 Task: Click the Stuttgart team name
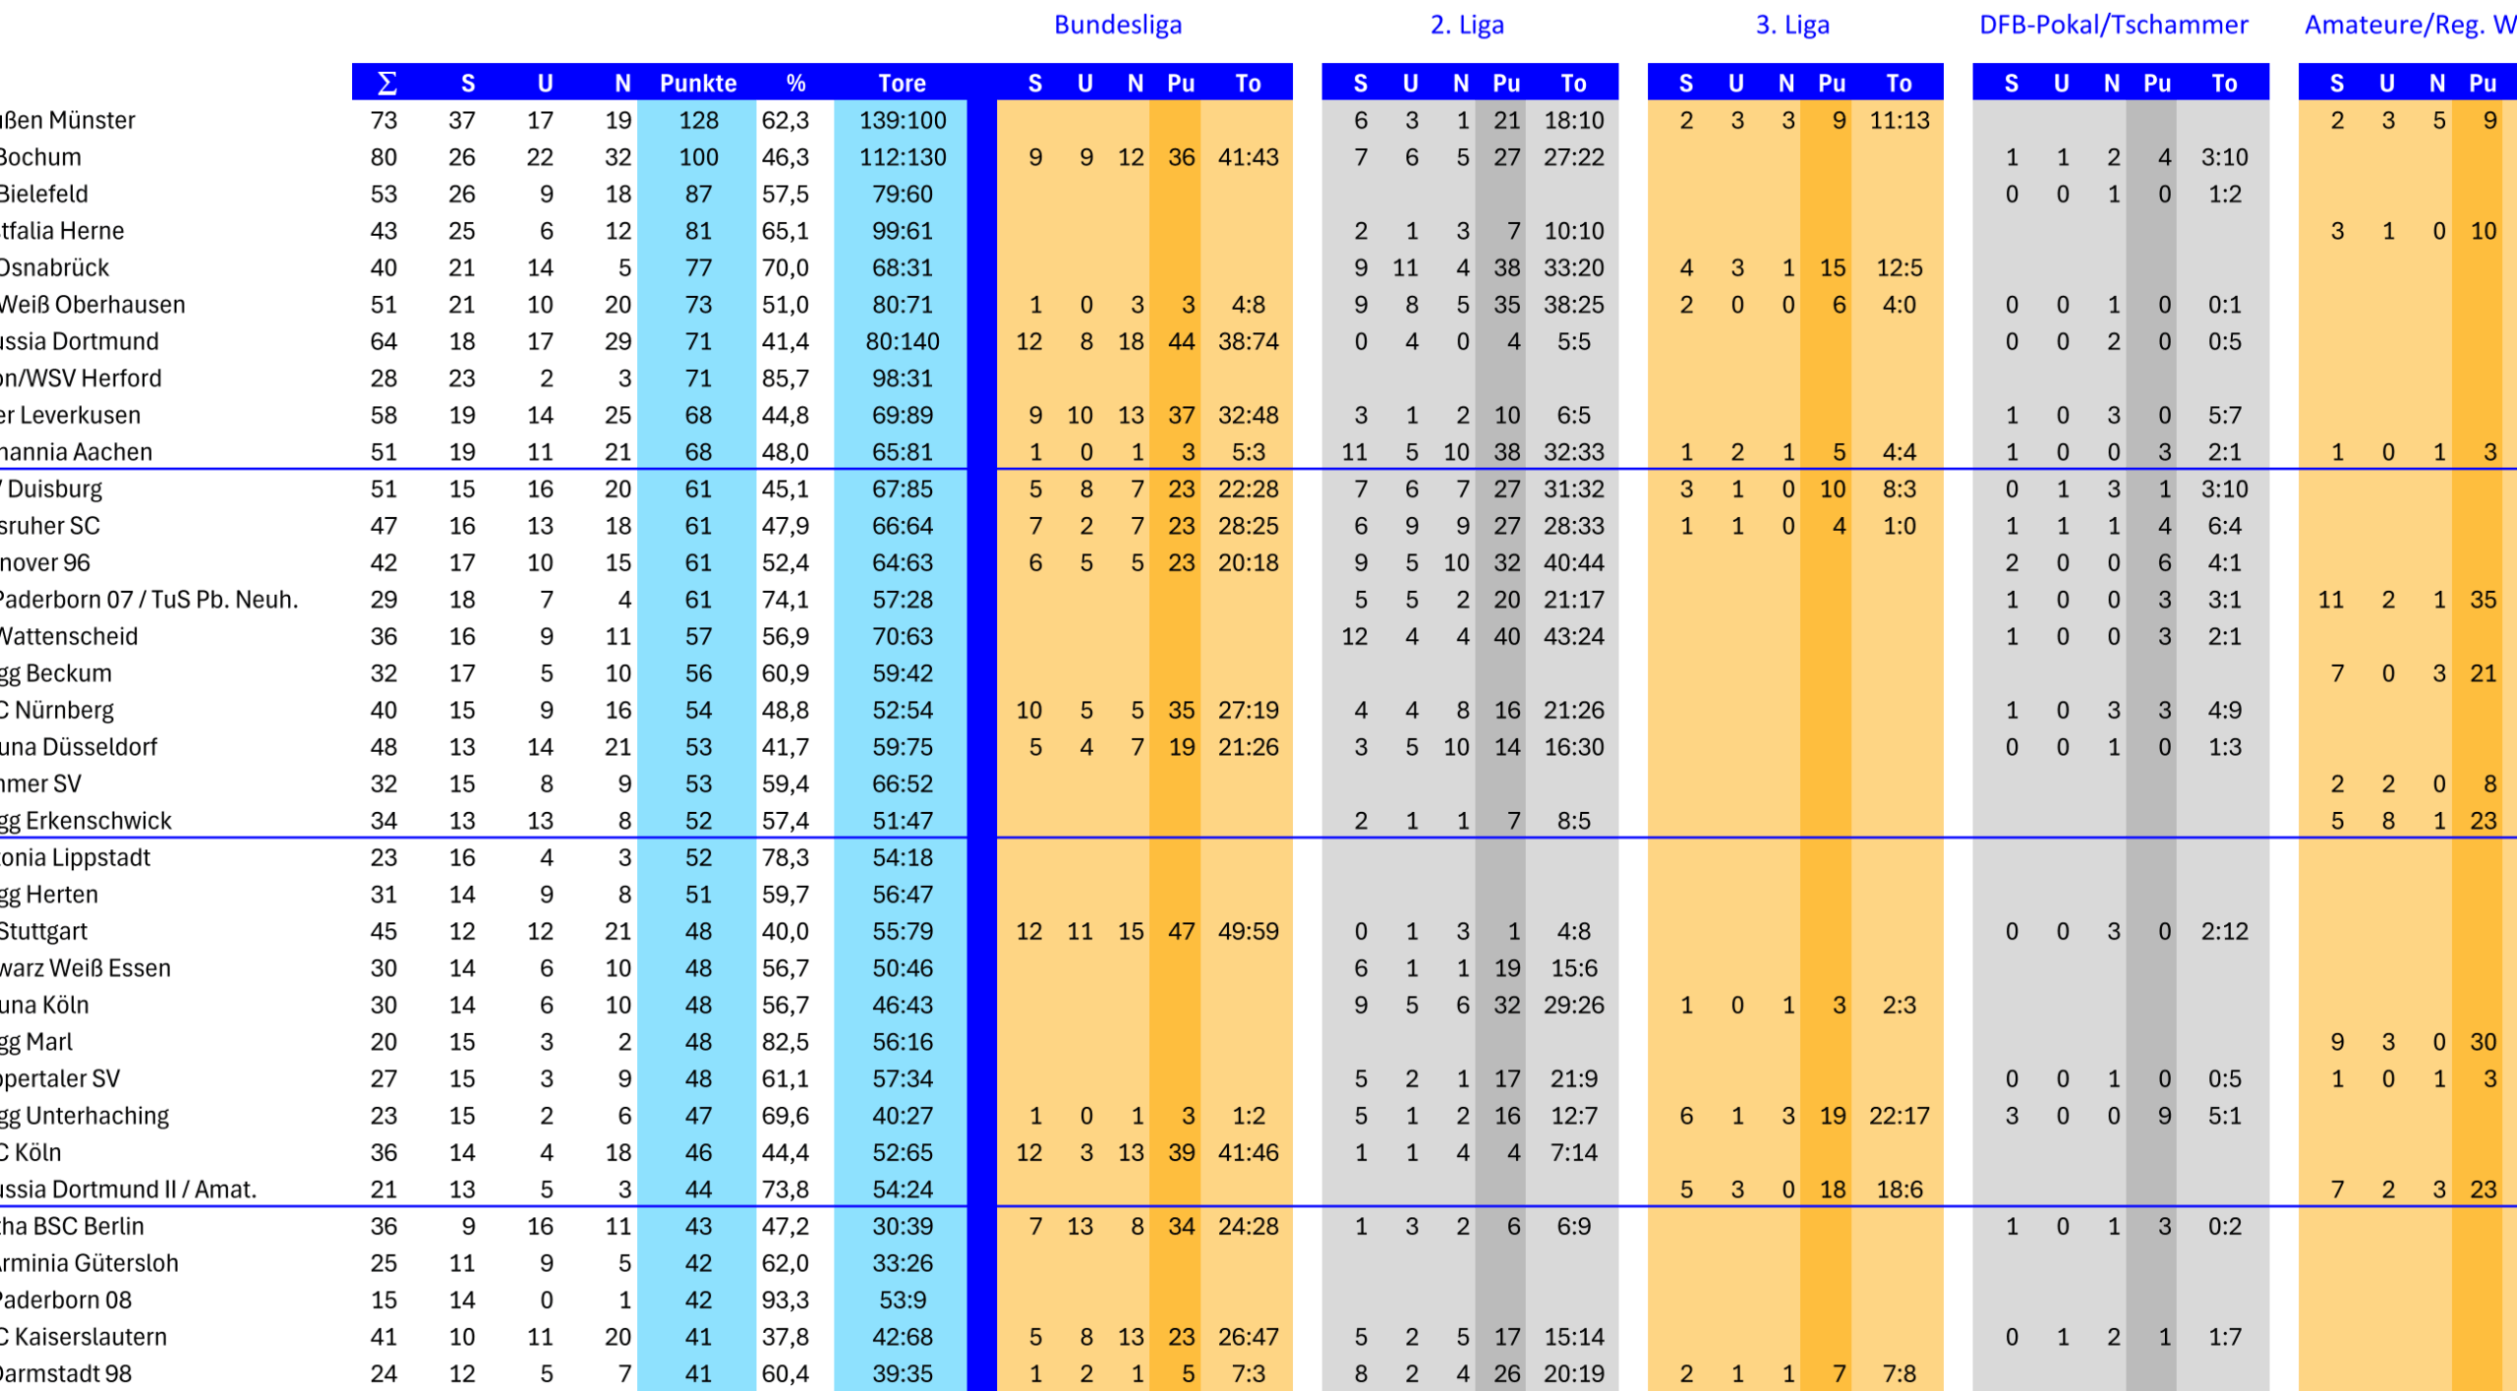pos(44,931)
